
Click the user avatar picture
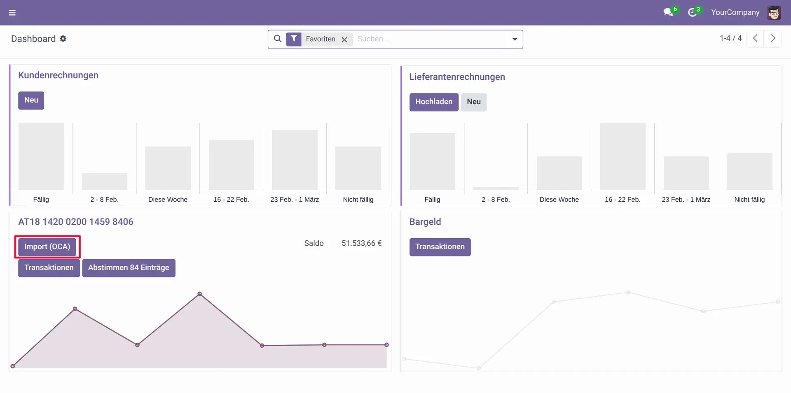click(774, 12)
